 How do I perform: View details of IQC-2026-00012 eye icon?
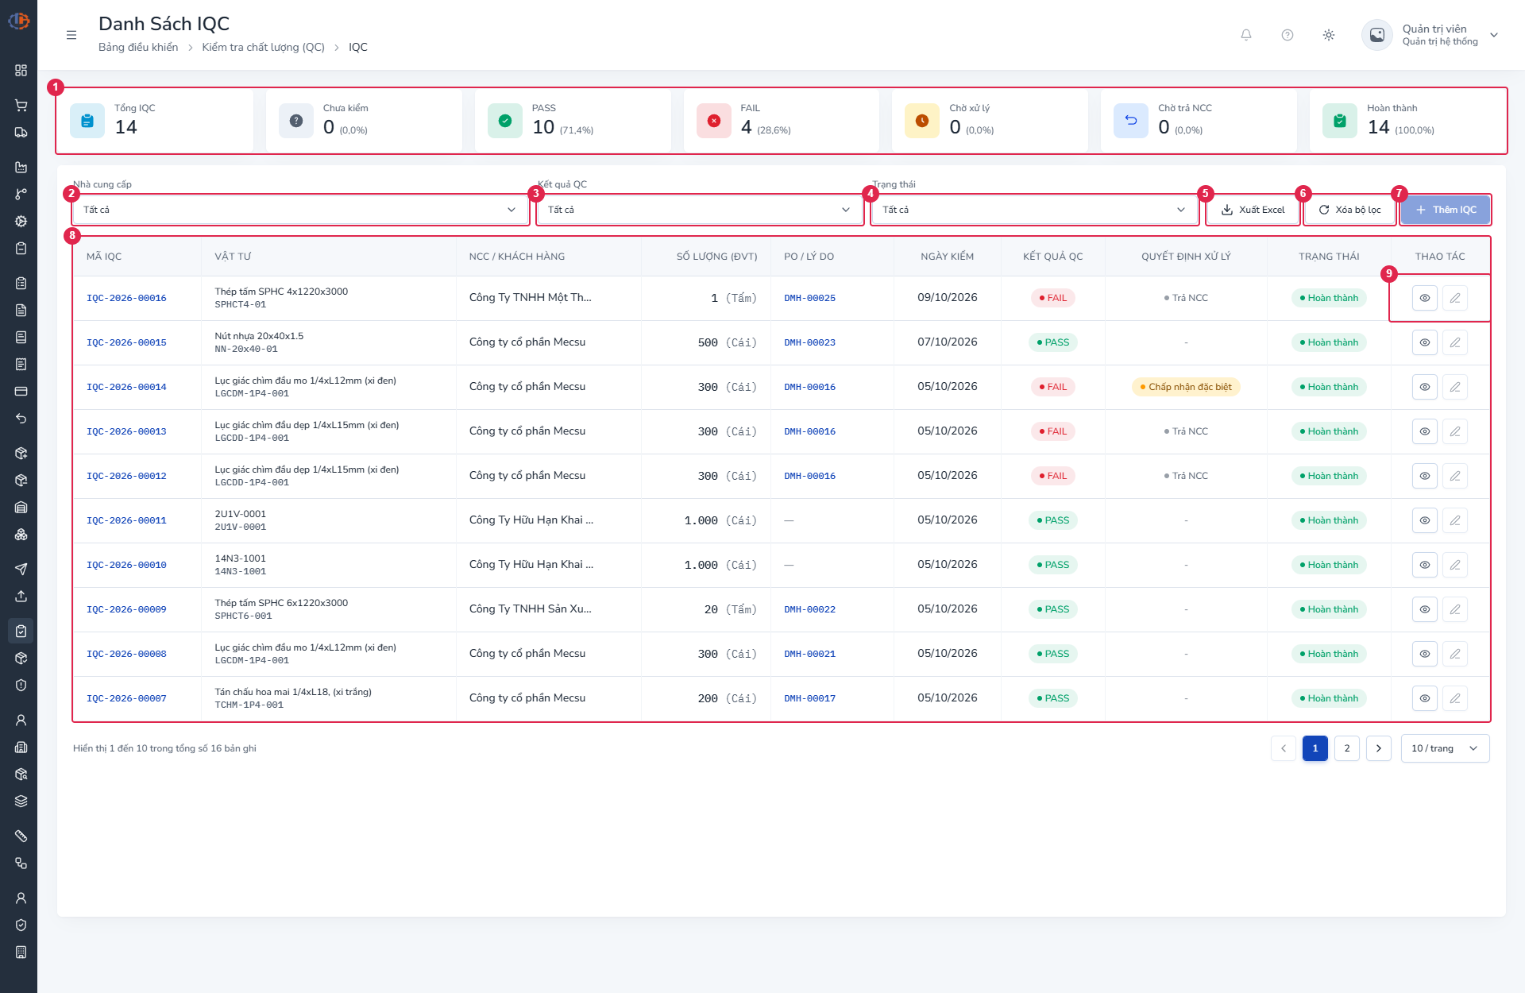click(1425, 476)
